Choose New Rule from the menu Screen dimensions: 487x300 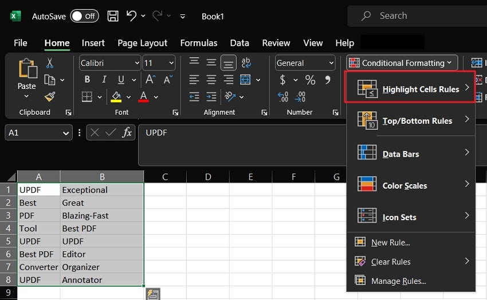390,243
